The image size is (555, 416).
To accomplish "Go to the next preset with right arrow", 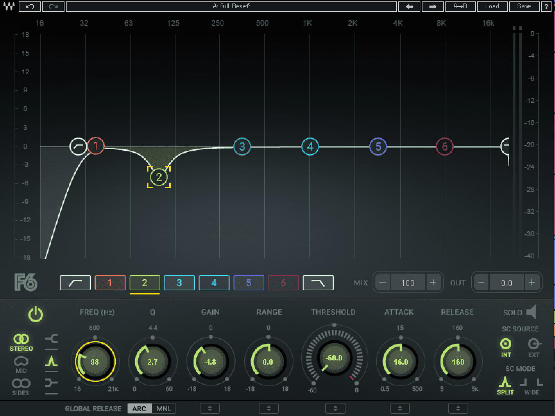I will tap(432, 6).
